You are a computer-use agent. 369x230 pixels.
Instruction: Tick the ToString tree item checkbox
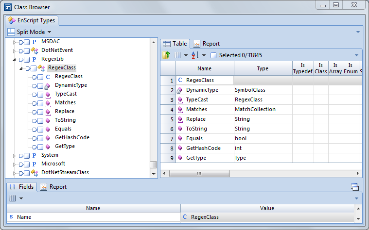pos(40,120)
